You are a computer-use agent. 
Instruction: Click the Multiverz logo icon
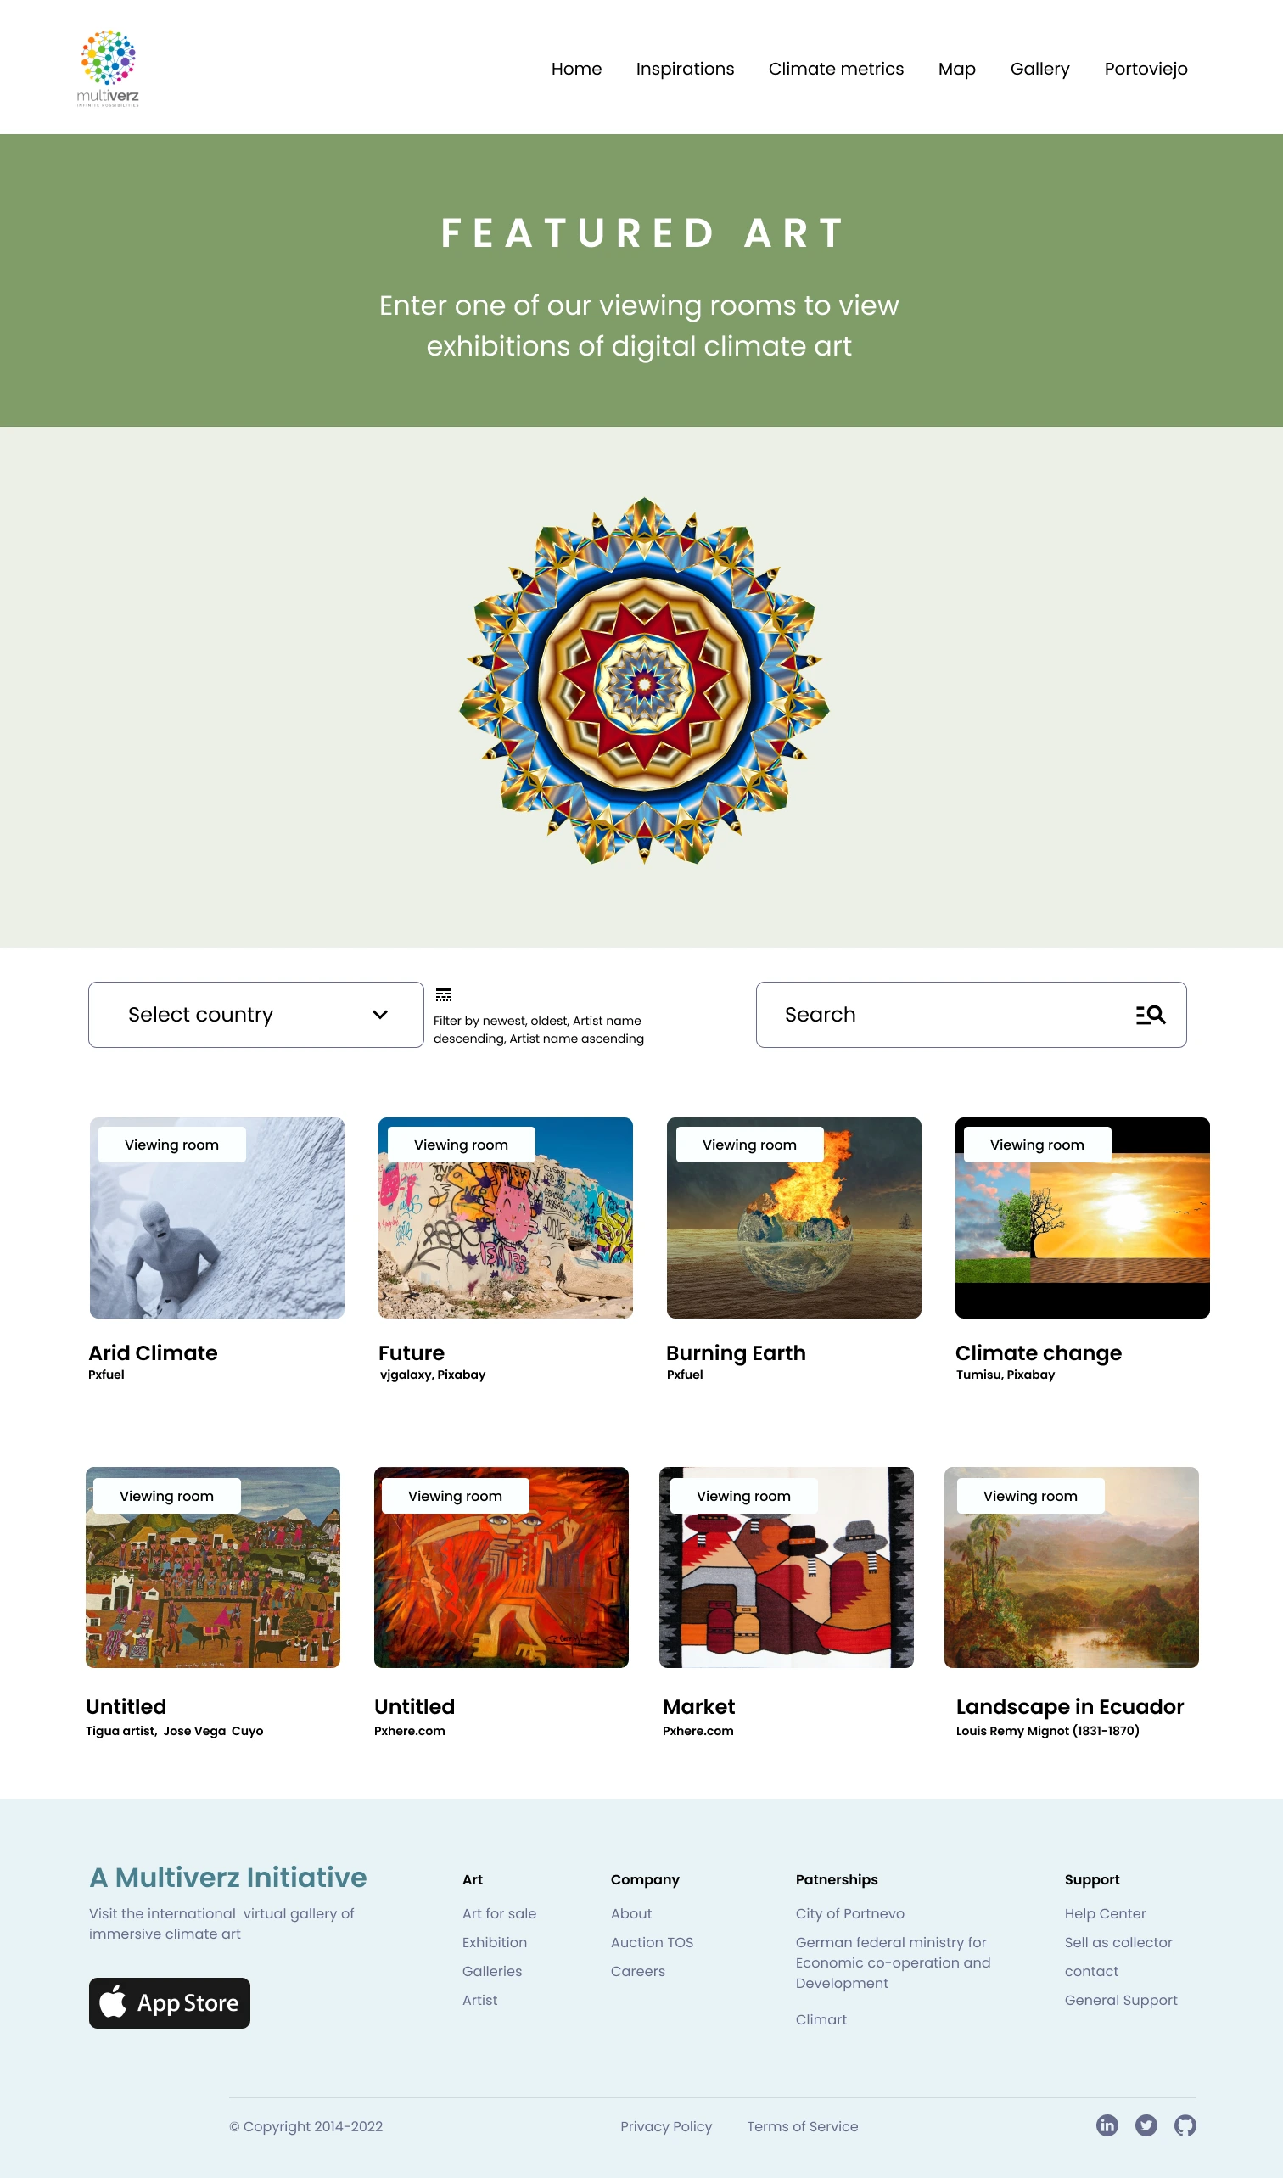click(x=108, y=67)
